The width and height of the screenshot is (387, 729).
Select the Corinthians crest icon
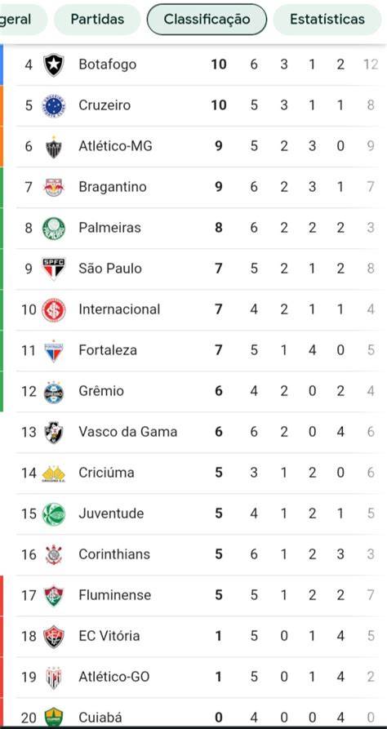click(x=54, y=554)
